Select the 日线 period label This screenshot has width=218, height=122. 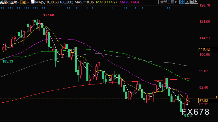click(x=23, y=2)
